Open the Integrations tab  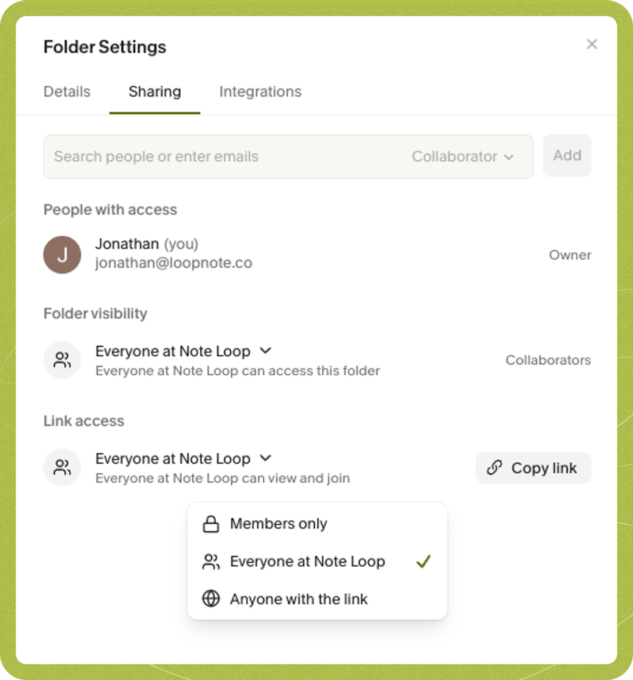pyautogui.click(x=260, y=91)
